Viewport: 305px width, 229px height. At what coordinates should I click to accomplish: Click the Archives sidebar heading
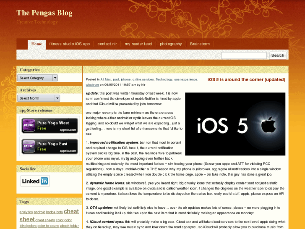pos(28,90)
